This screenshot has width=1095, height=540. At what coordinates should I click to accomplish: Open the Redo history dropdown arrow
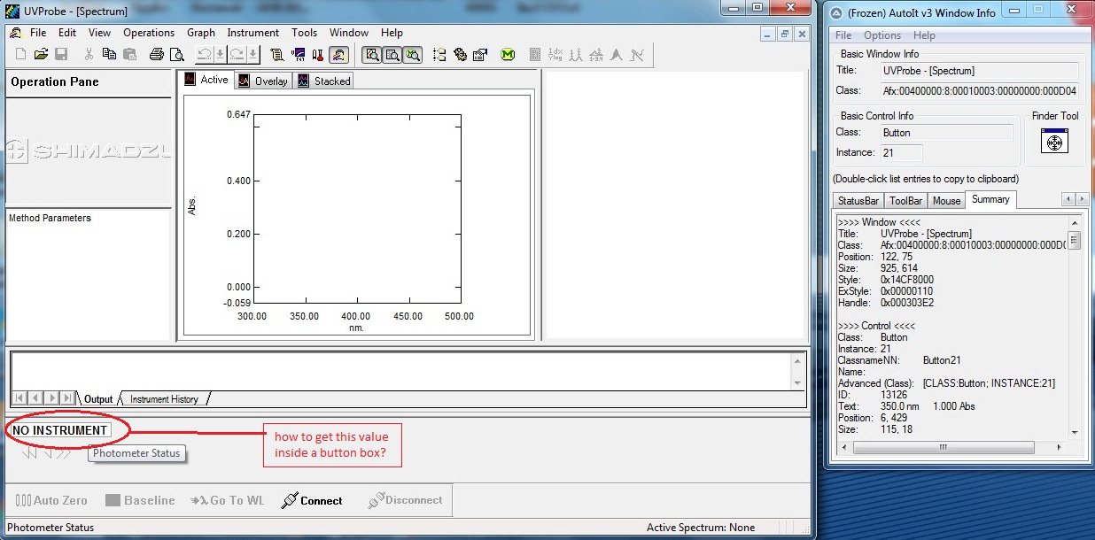coord(252,55)
